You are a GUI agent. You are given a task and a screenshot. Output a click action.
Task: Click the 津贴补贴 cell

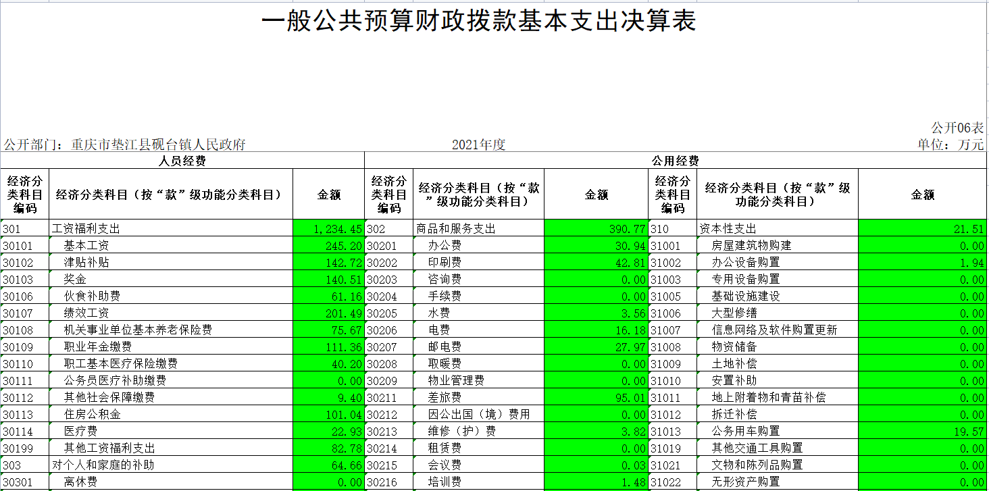coord(171,262)
